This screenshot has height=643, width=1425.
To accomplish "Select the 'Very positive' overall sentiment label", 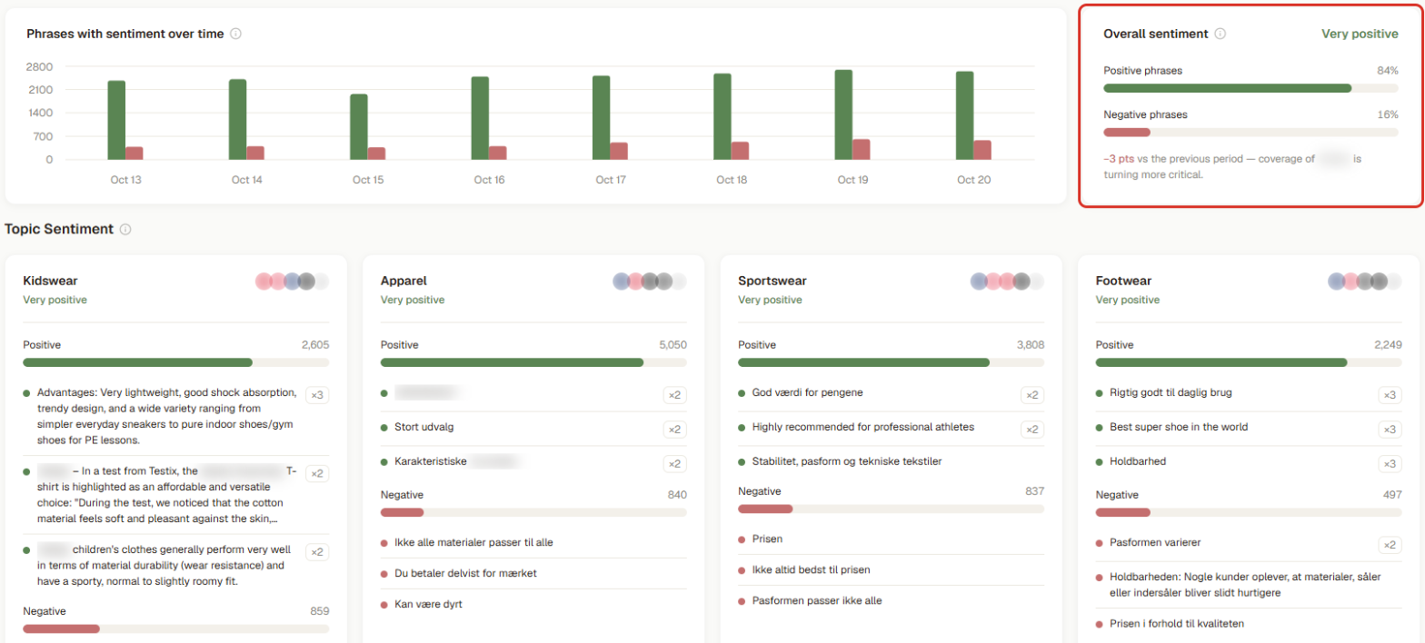I will (x=1360, y=34).
